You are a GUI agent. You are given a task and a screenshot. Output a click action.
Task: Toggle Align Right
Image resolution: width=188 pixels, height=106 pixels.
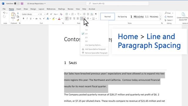(74, 19)
